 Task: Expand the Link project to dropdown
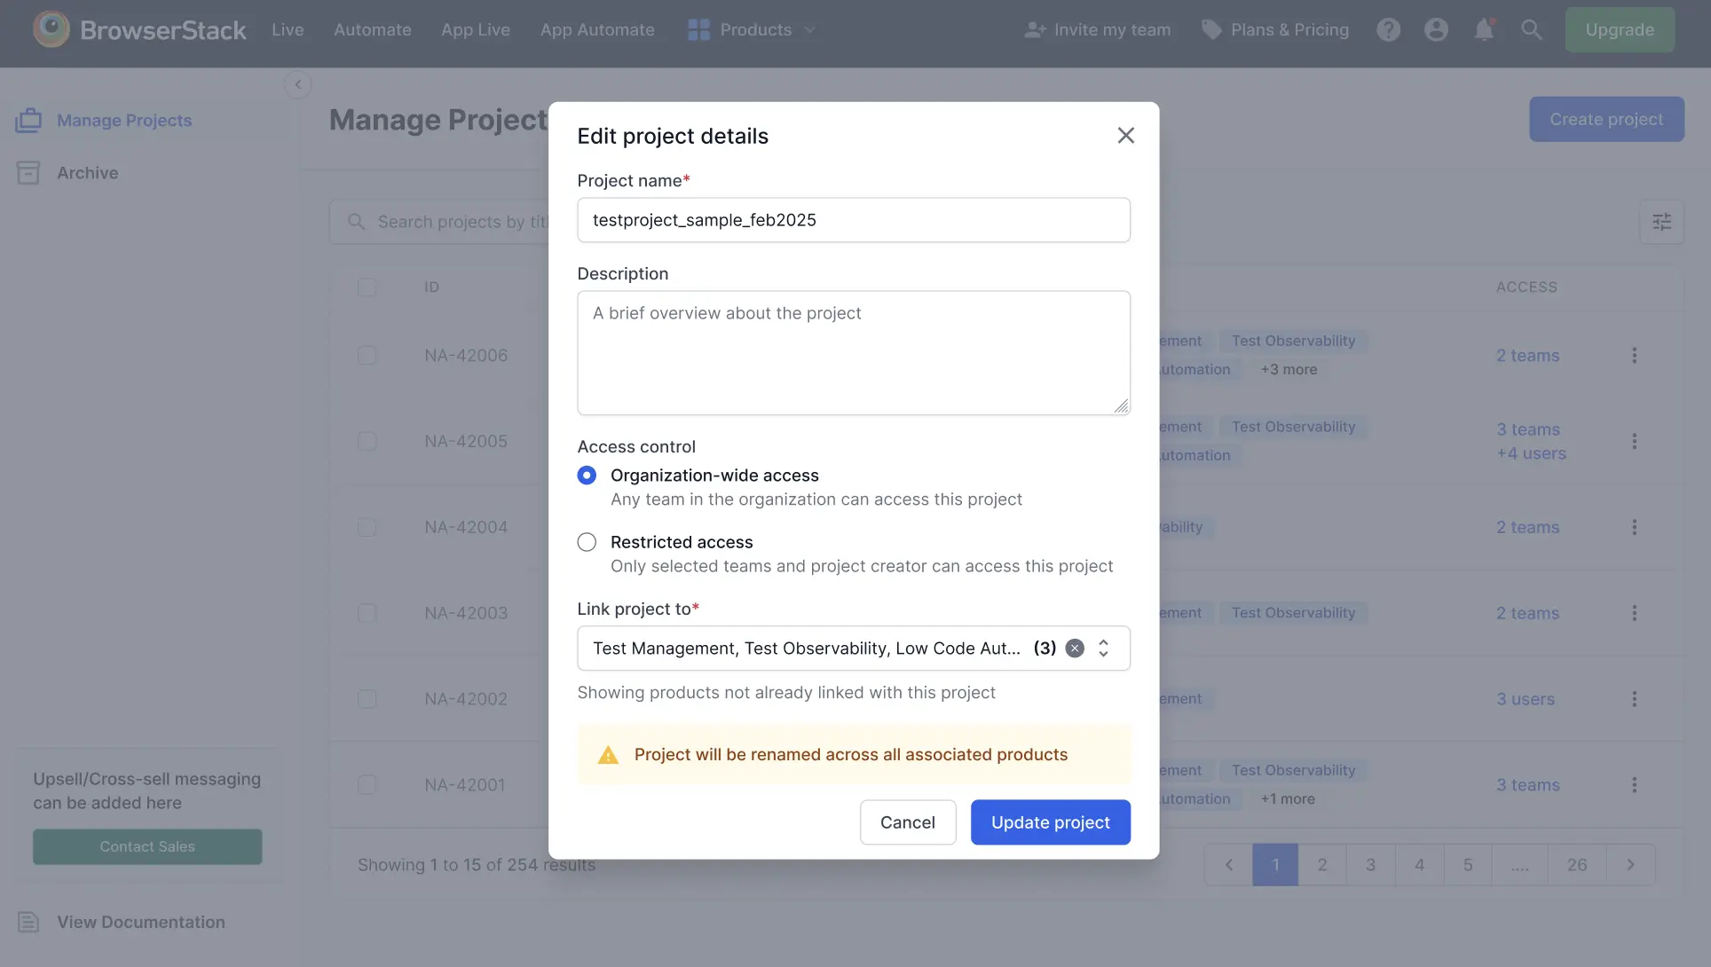click(1103, 649)
